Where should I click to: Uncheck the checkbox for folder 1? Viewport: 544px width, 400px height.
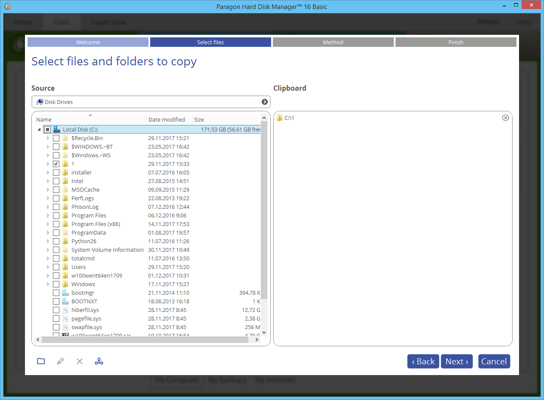[56, 164]
